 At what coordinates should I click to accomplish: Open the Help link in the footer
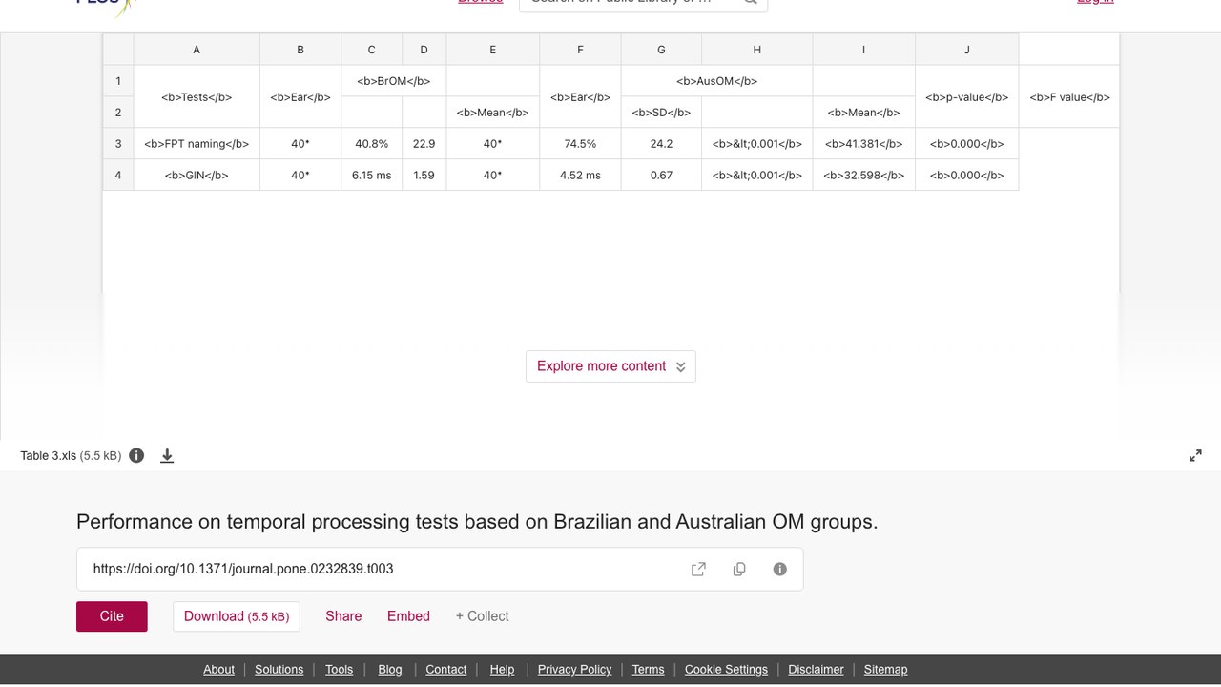pyautogui.click(x=502, y=670)
